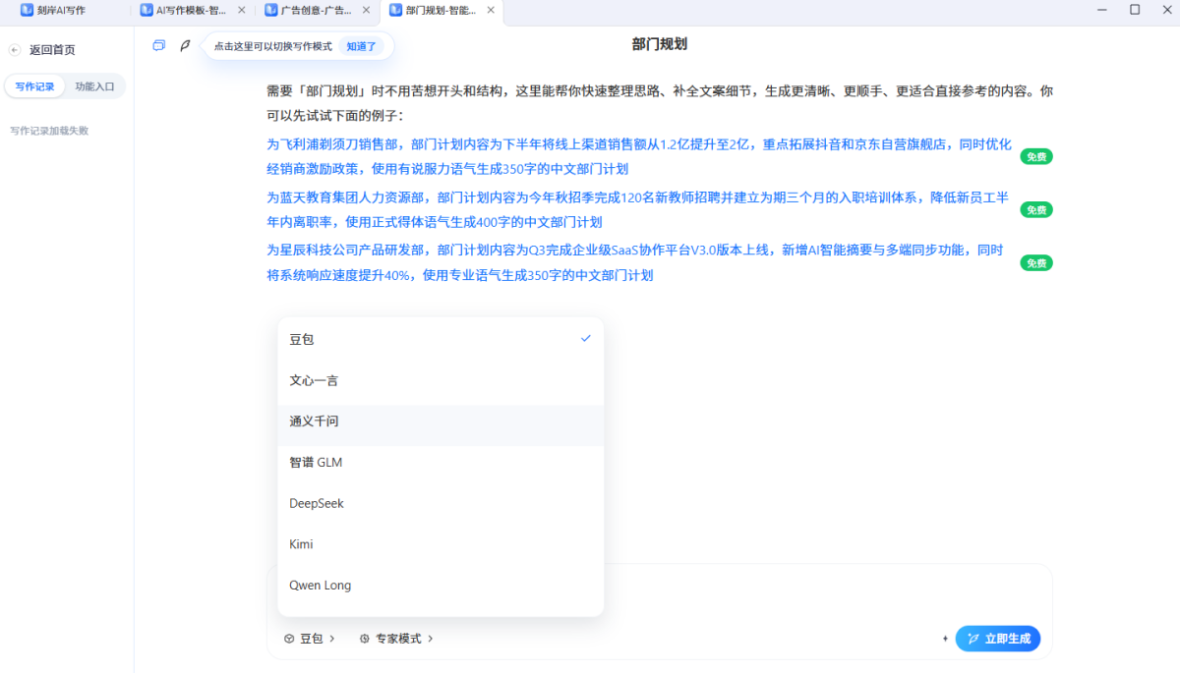
Task: Choose 通义千问 in model list
Action: pos(441,421)
